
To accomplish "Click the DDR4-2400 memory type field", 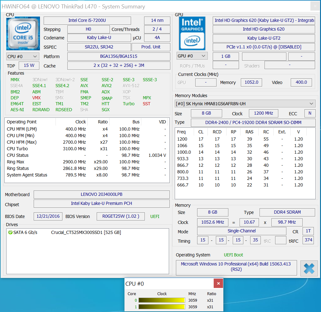I will click(253, 123).
